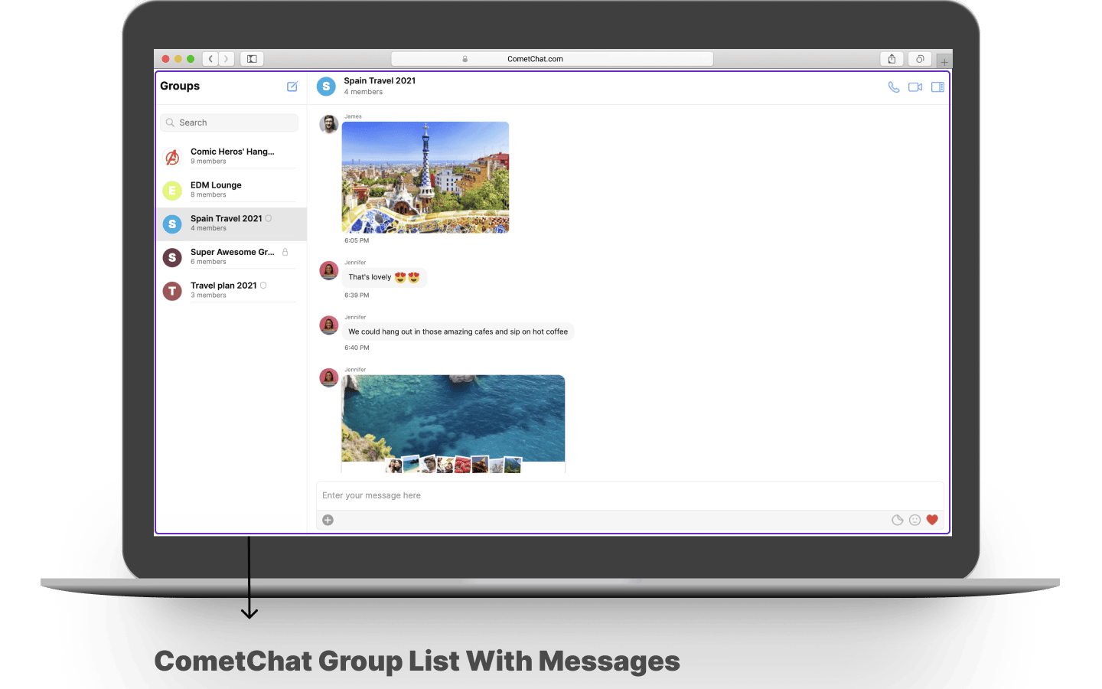Open the emoji picker smiley icon
Viewport: 1102px width, 689px height.
point(915,520)
